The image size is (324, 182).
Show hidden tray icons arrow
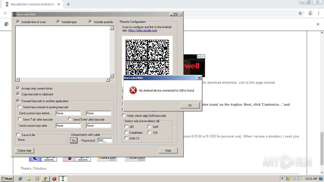pos(282,178)
